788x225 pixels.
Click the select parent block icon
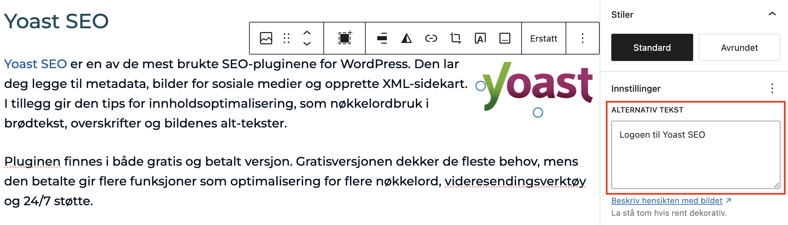[x=345, y=38]
